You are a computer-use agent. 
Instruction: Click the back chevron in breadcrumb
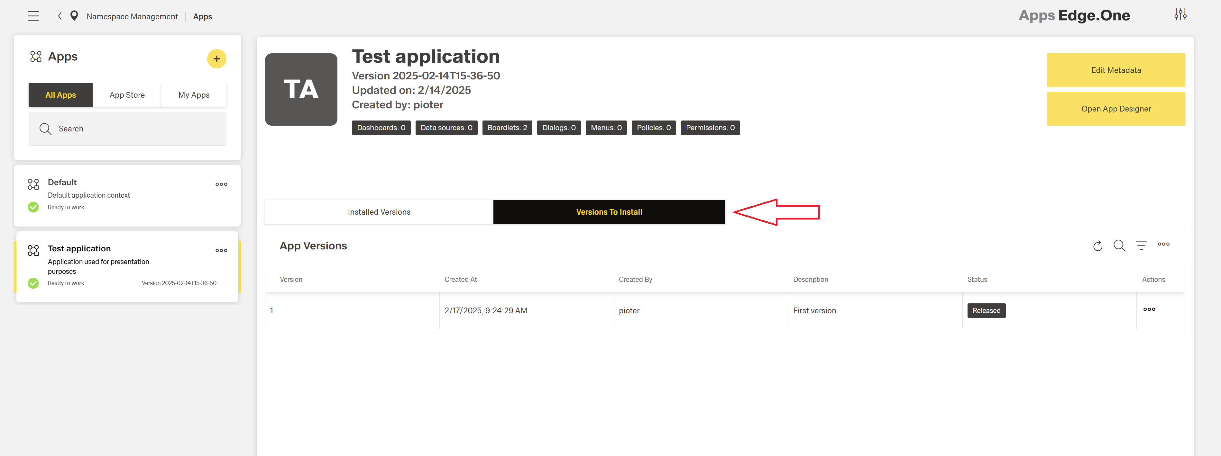click(60, 16)
